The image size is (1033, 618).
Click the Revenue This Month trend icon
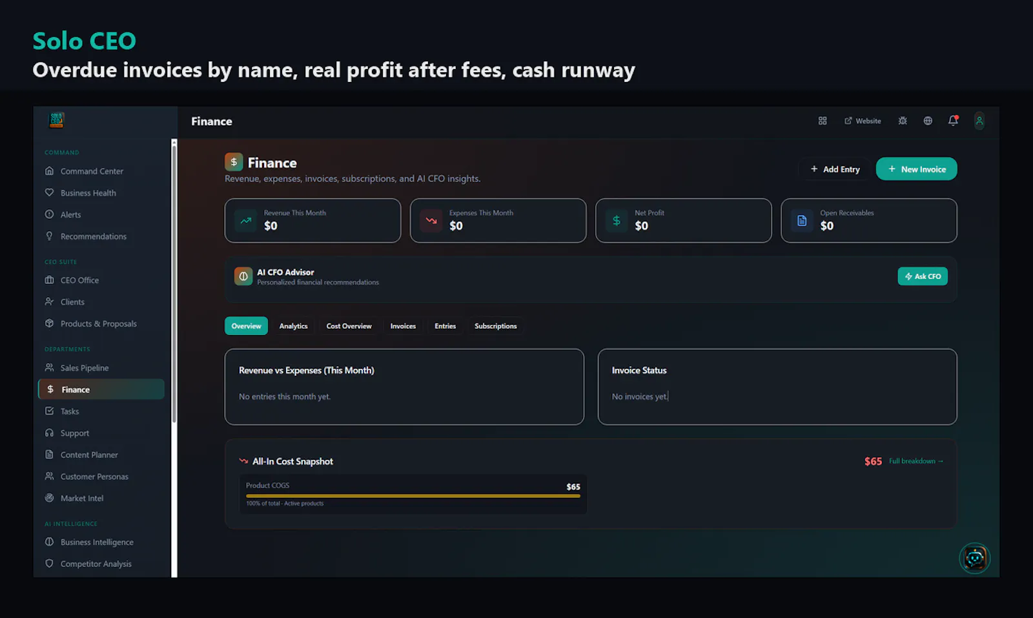pos(246,221)
